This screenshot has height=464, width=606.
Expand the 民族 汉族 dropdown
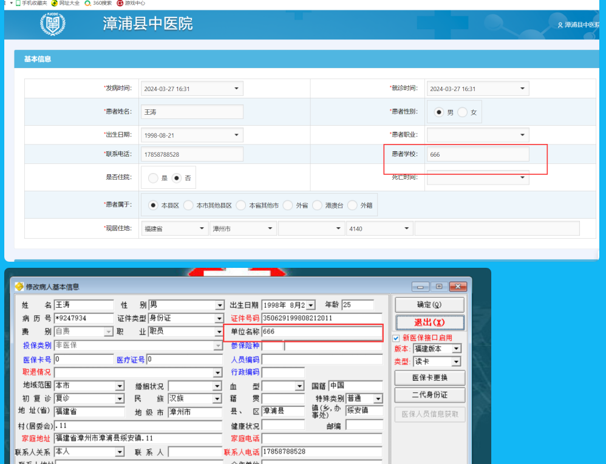(x=217, y=398)
